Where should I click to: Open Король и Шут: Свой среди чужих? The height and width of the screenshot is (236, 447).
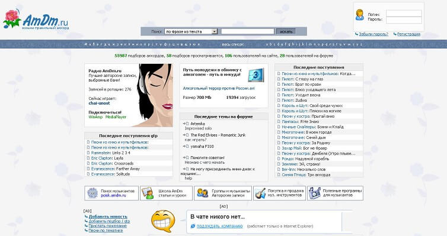[x=312, y=105]
